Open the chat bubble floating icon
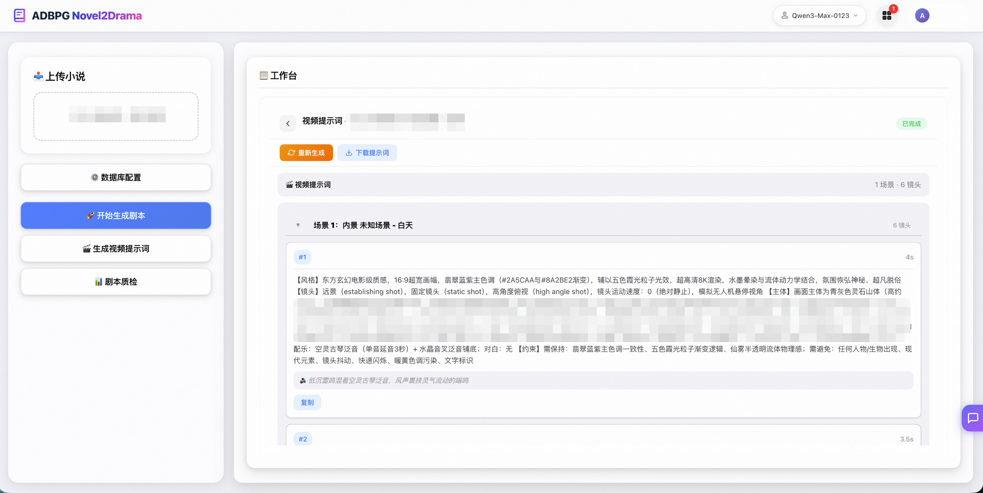This screenshot has height=493, width=983. [x=973, y=418]
